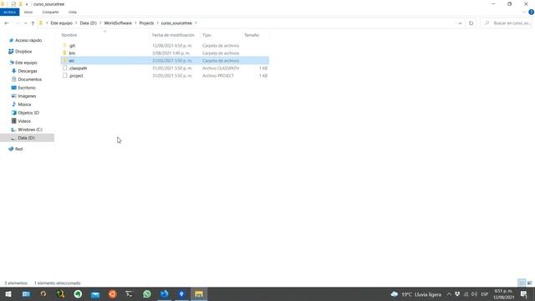Select the bin folder
The height and width of the screenshot is (301, 535).
point(72,54)
